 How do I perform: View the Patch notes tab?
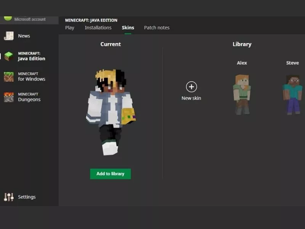157,27
